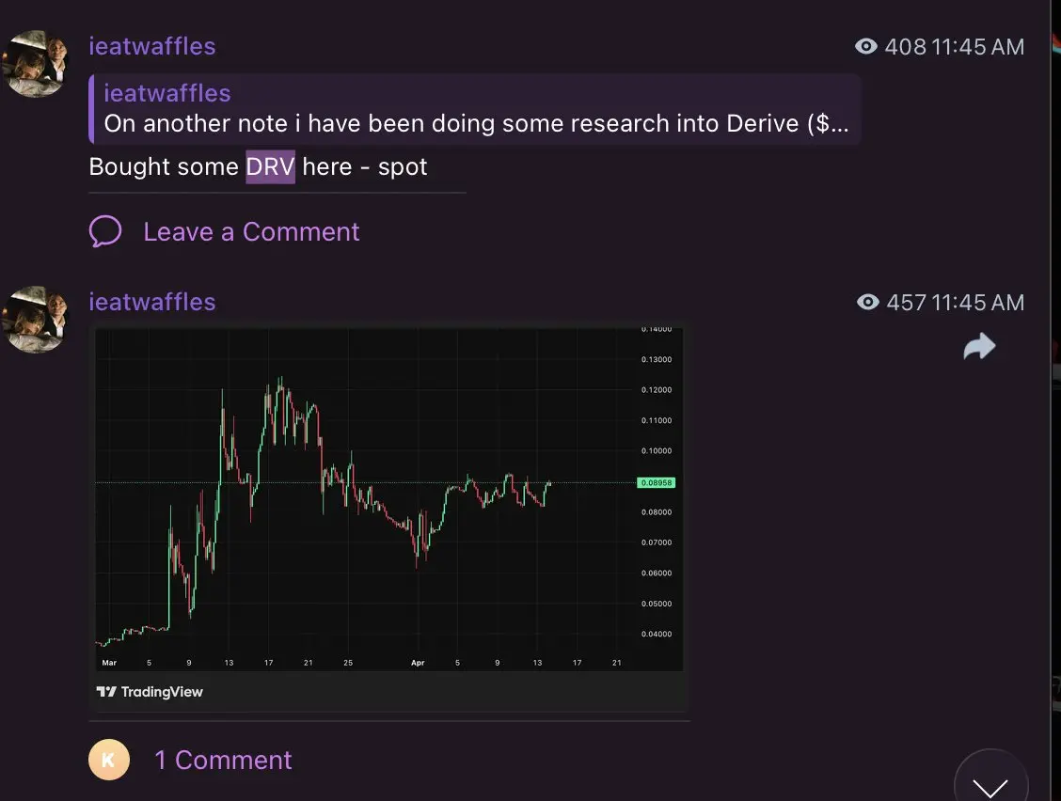Click the 408 11:45 AM timestamp

point(954,46)
